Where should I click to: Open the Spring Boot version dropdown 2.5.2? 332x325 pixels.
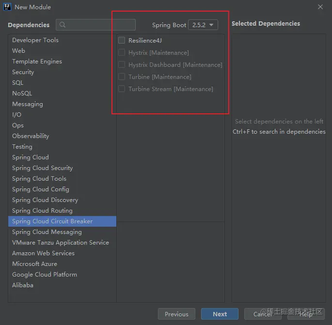[203, 25]
